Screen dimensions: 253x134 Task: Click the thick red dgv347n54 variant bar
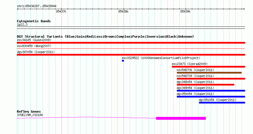click(x=131, y=55)
